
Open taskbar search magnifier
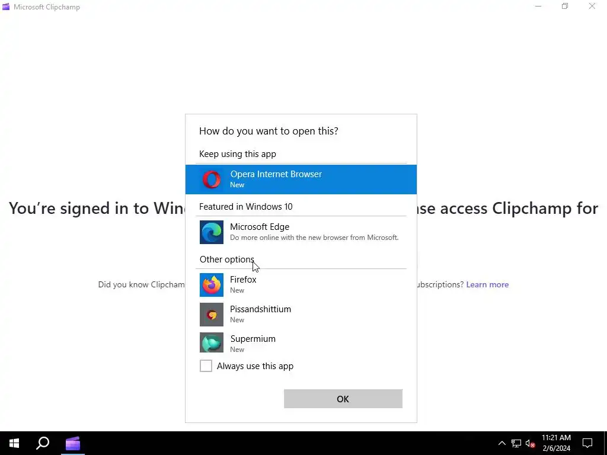[43, 443]
